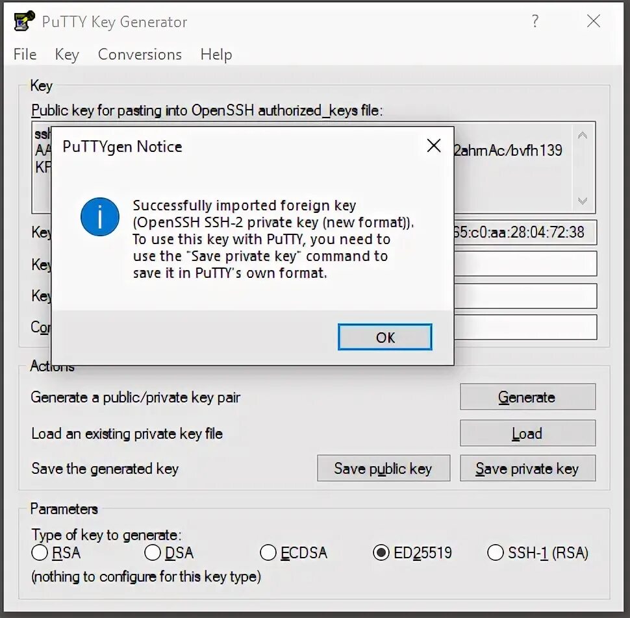This screenshot has height=618, width=630.
Task: Click the key passphrase input field
Action: click(x=525, y=296)
